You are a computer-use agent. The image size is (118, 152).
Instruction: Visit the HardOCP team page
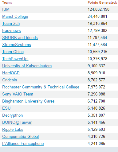[11, 73]
